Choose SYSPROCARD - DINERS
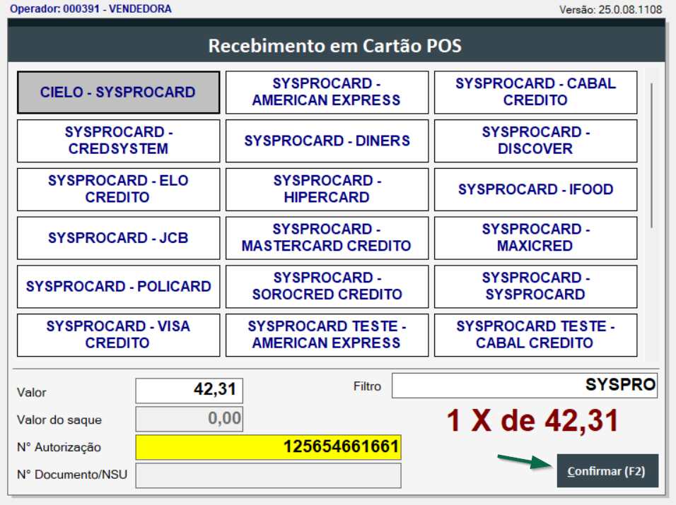This screenshot has height=505, width=676. coord(327,141)
